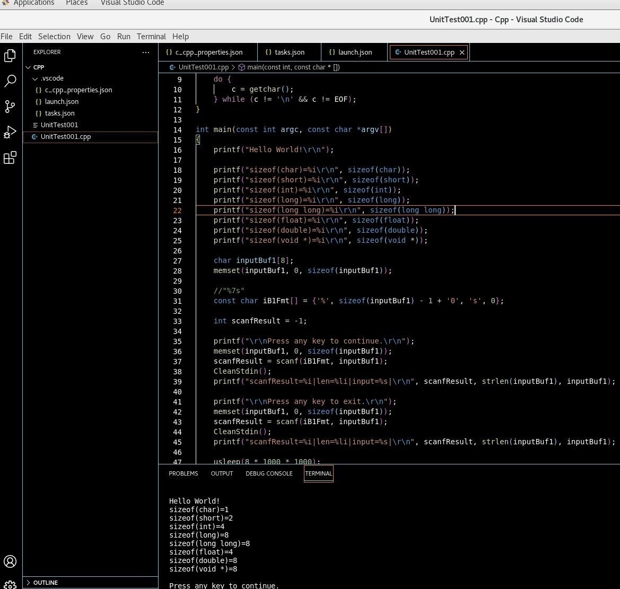The width and height of the screenshot is (620, 589).
Task: Click the Explorer more actions ellipsis
Action: 146,52
